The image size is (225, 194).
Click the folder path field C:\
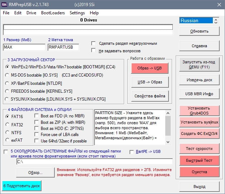coord(95,162)
